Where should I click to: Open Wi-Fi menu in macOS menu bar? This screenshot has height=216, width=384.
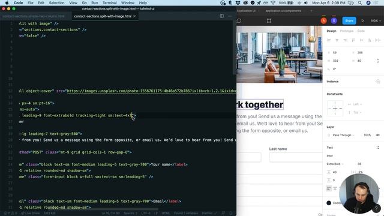click(273, 2)
